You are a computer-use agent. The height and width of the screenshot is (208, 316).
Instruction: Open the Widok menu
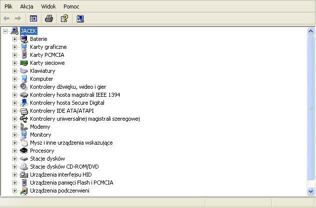[48, 6]
